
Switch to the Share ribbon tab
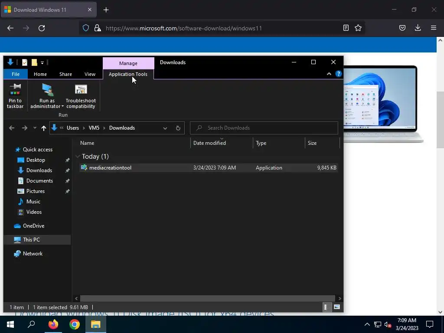(66, 74)
